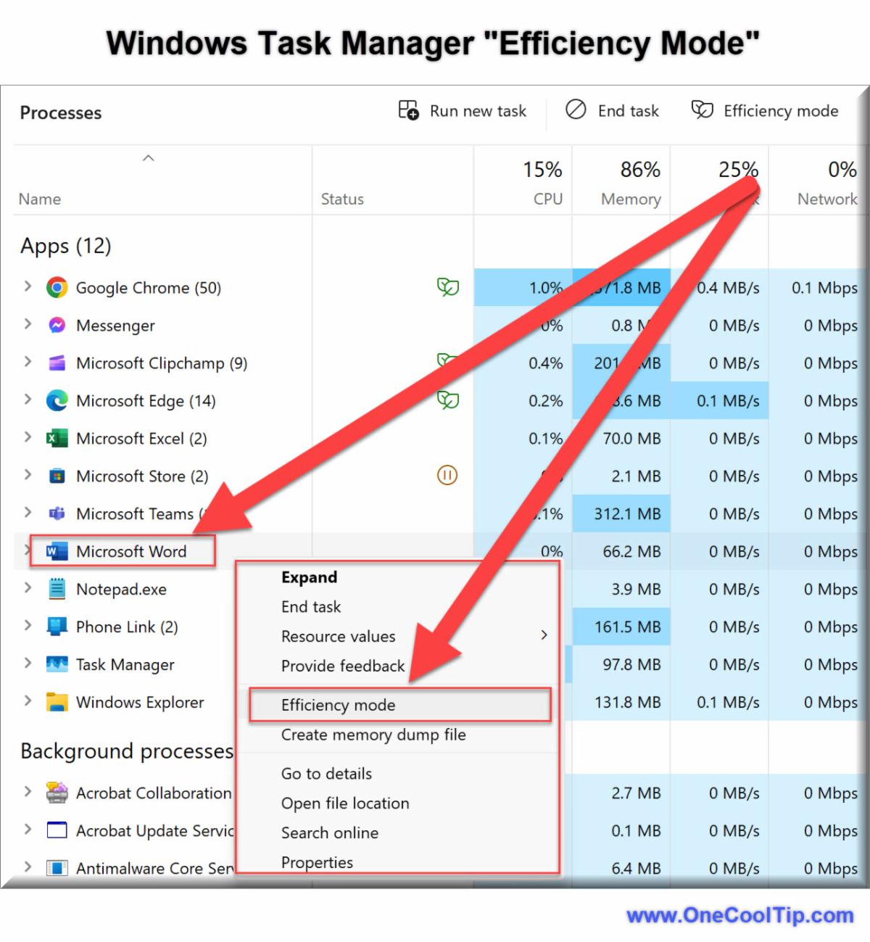
Task: Sort processes by the CPU column
Action: pyautogui.click(x=547, y=199)
